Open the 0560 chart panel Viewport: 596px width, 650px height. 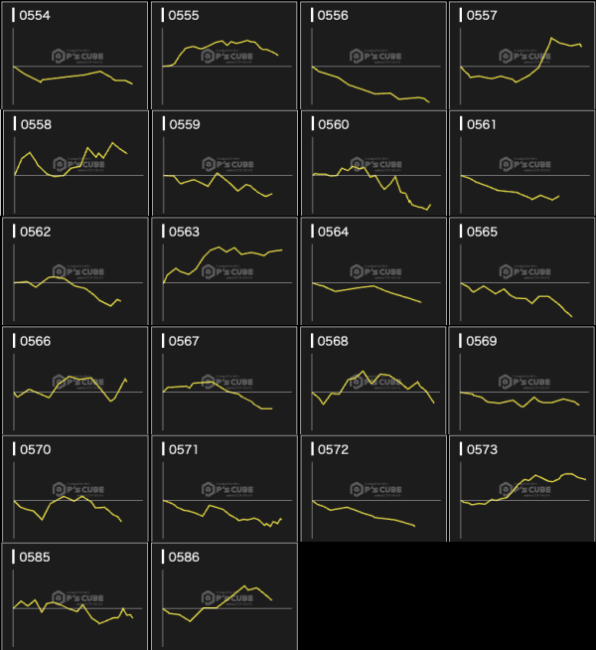tap(372, 163)
